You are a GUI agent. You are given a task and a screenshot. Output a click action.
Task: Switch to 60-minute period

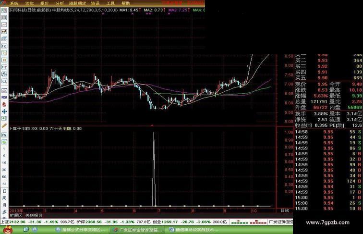tap(4, 177)
